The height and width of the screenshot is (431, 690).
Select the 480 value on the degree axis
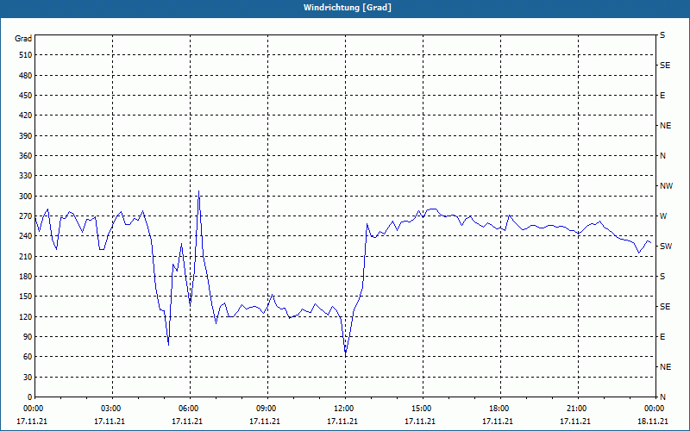(25, 75)
